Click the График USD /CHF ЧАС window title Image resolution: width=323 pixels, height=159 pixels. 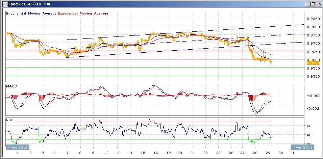(x=30, y=4)
